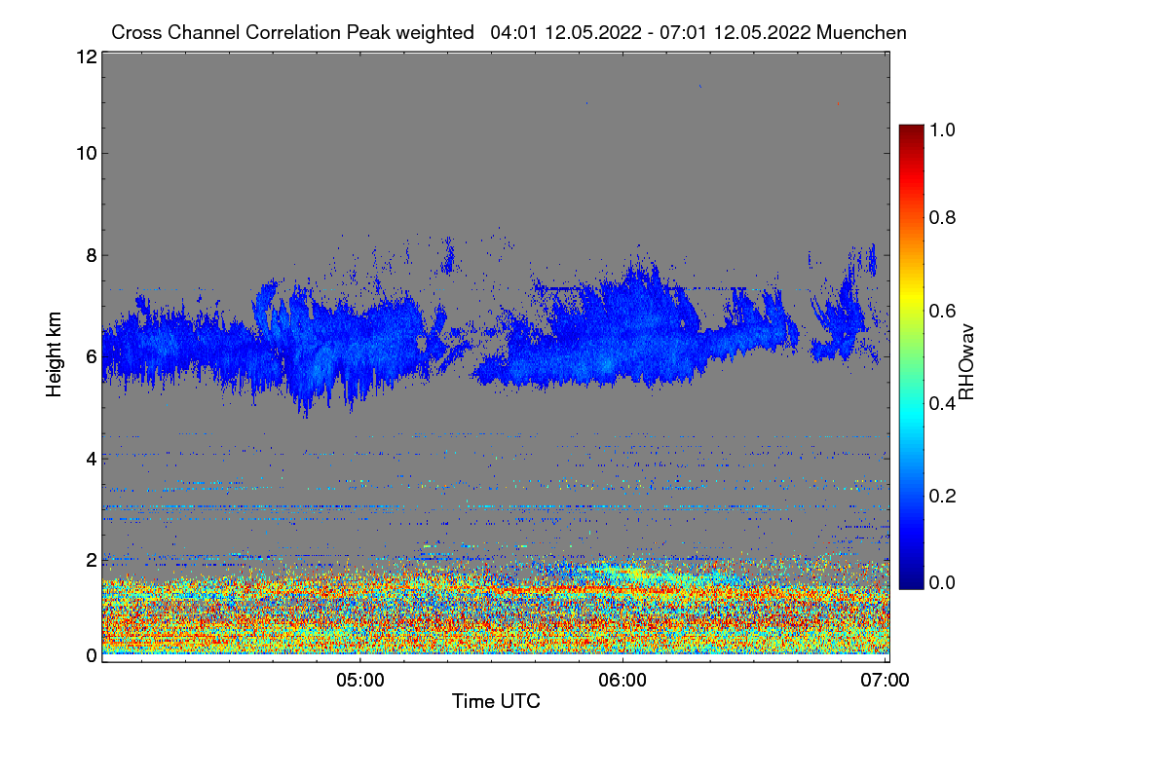This screenshot has height=779, width=1169.
Task: Click the colorbar tick label 0.4
Action: pyautogui.click(x=943, y=403)
